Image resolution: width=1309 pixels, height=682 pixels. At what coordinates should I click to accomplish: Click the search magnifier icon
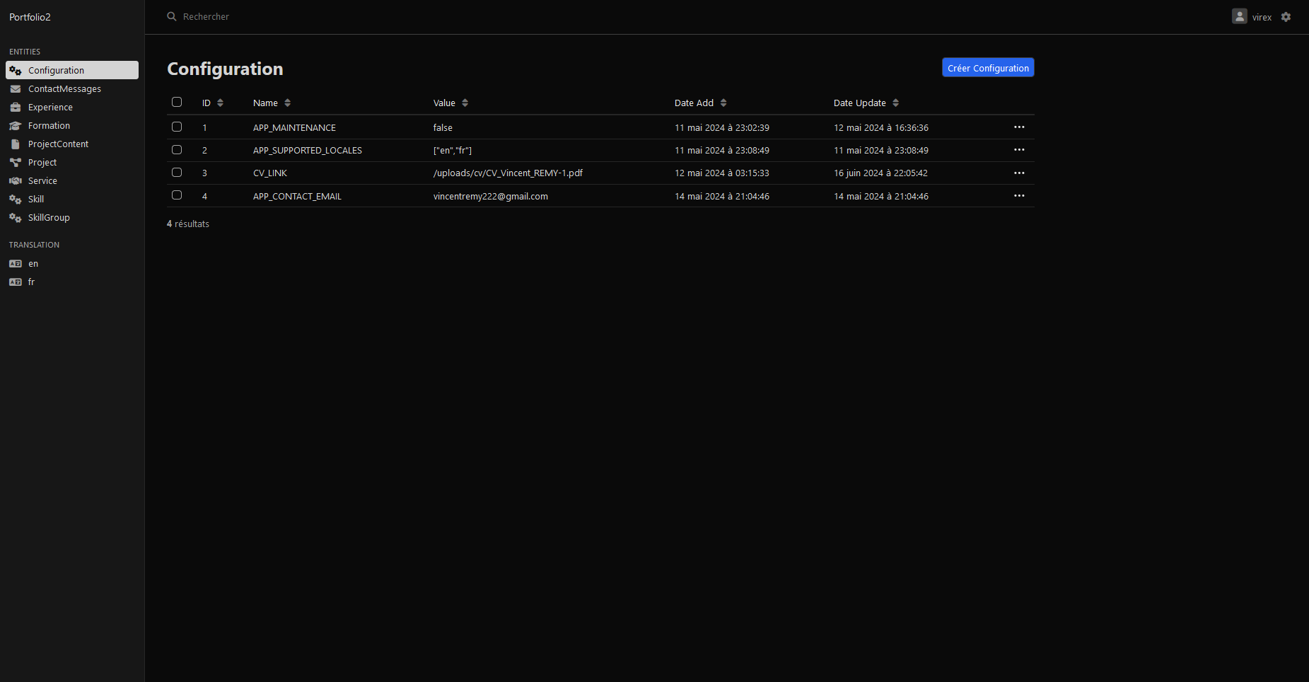point(172,16)
